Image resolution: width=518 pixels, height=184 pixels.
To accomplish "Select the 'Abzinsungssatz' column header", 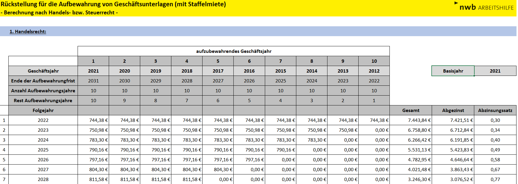I will tap(495, 110).
